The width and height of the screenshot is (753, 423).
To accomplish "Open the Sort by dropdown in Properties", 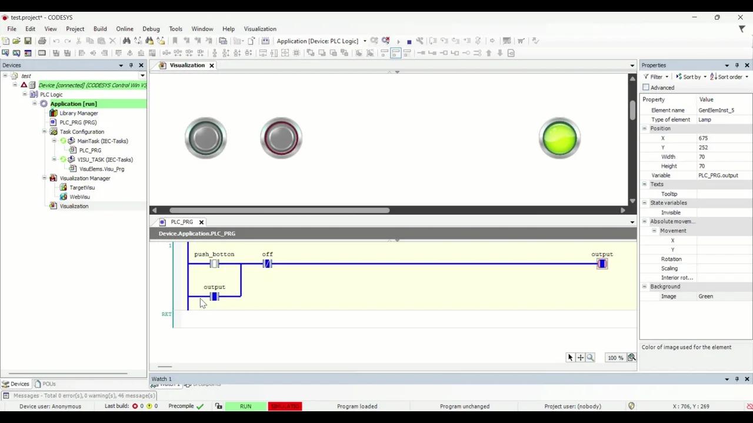I will tap(692, 76).
